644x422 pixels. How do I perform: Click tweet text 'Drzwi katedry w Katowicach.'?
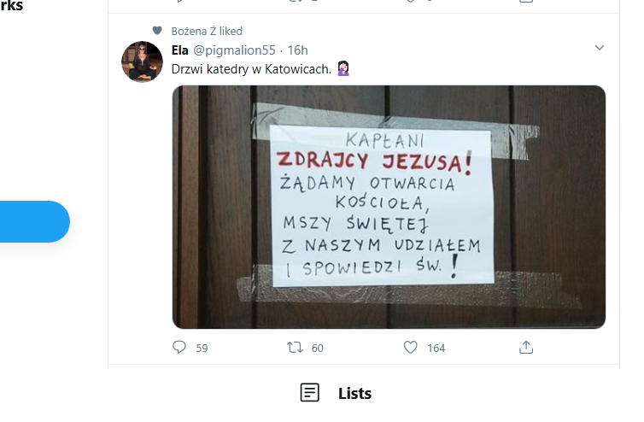click(x=251, y=68)
